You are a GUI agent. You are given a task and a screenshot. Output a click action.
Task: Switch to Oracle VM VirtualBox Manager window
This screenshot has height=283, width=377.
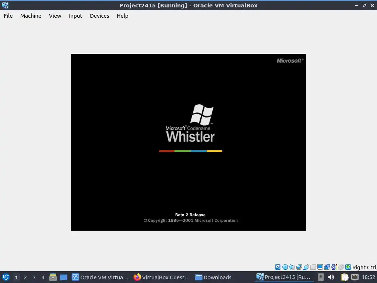click(x=101, y=277)
